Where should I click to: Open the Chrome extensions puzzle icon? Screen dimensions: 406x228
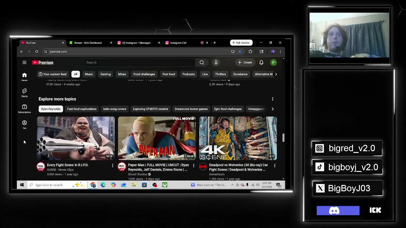pos(250,52)
